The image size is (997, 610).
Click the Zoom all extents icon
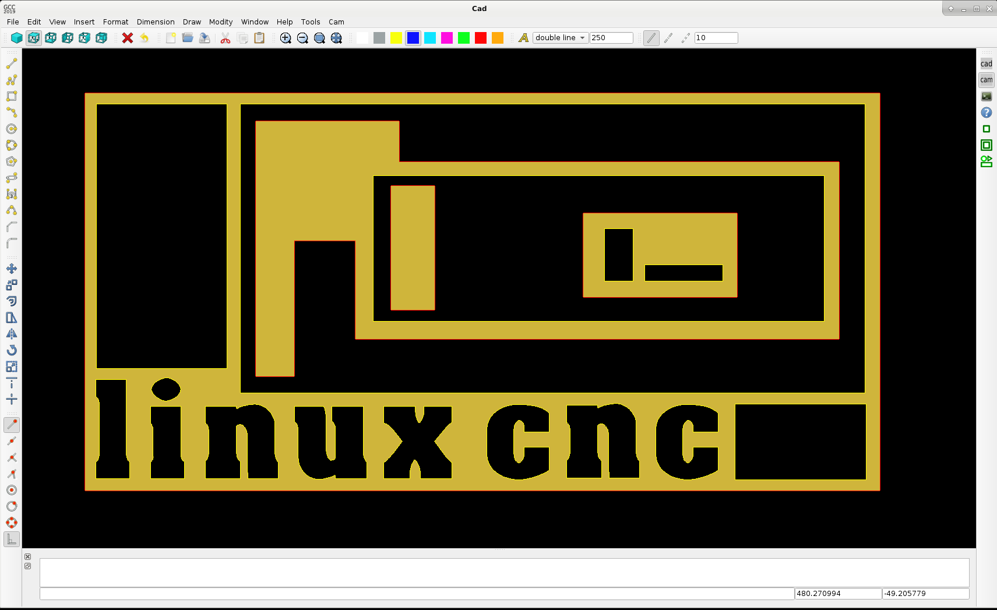point(336,38)
